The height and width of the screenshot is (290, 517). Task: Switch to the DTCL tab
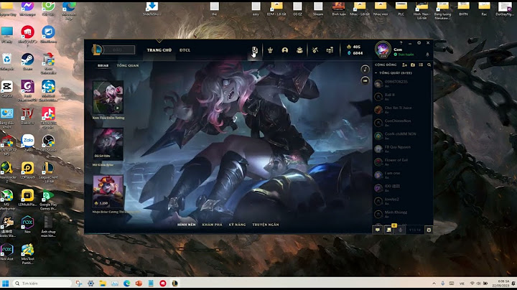(185, 50)
